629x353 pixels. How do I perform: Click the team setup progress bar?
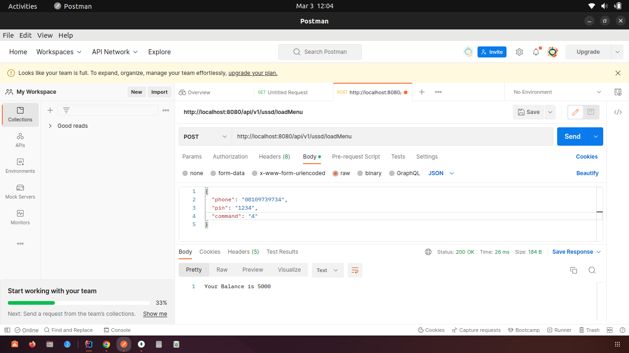pos(78,302)
